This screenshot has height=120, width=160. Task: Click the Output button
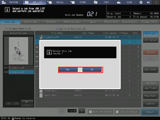tap(150, 112)
